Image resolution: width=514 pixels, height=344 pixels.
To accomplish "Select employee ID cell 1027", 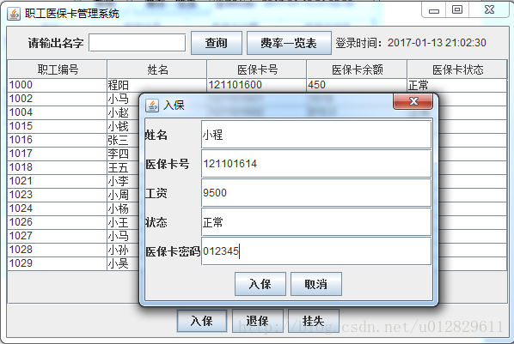I will pyautogui.click(x=58, y=236).
